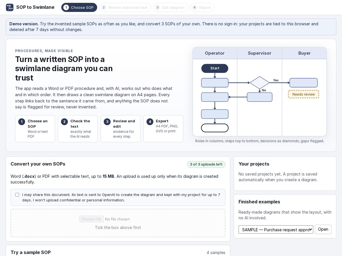
Task: Click the Export A4 PDF step card
Action: 163,129
